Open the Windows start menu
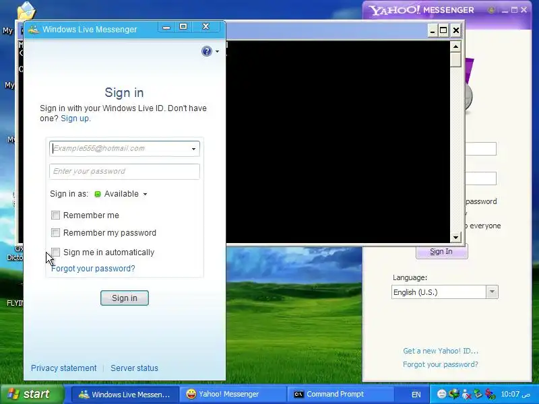This screenshot has width=539, height=404. [x=32, y=394]
